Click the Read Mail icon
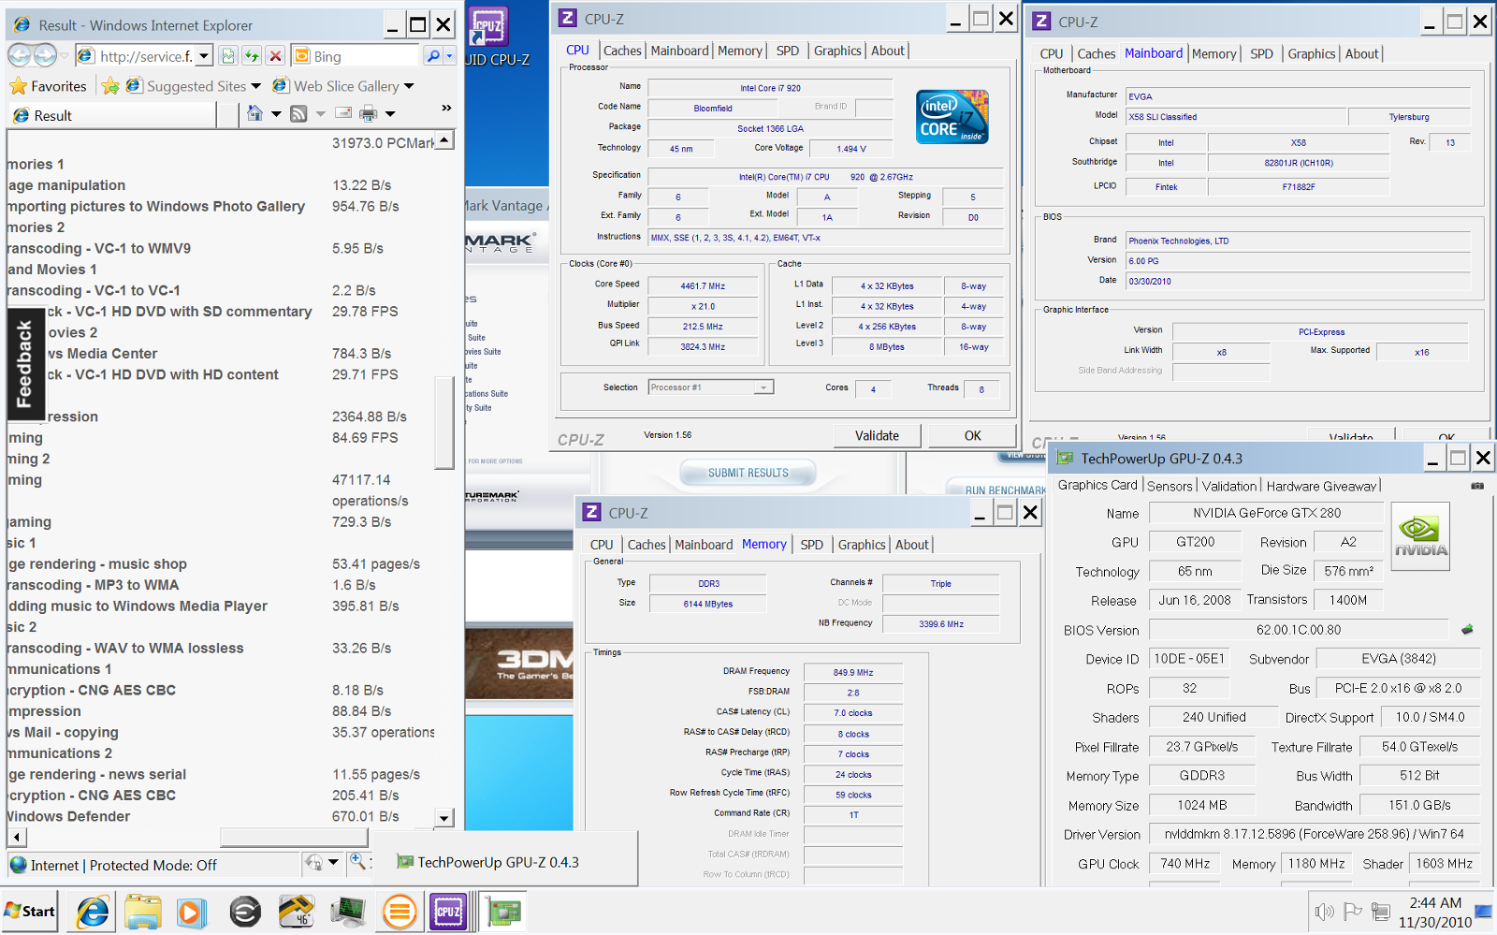The width and height of the screenshot is (1497, 935). 343,114
